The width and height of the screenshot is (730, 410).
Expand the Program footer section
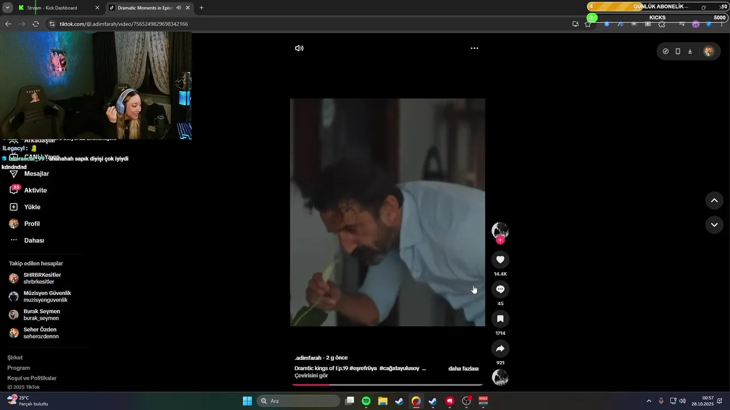[x=19, y=368]
